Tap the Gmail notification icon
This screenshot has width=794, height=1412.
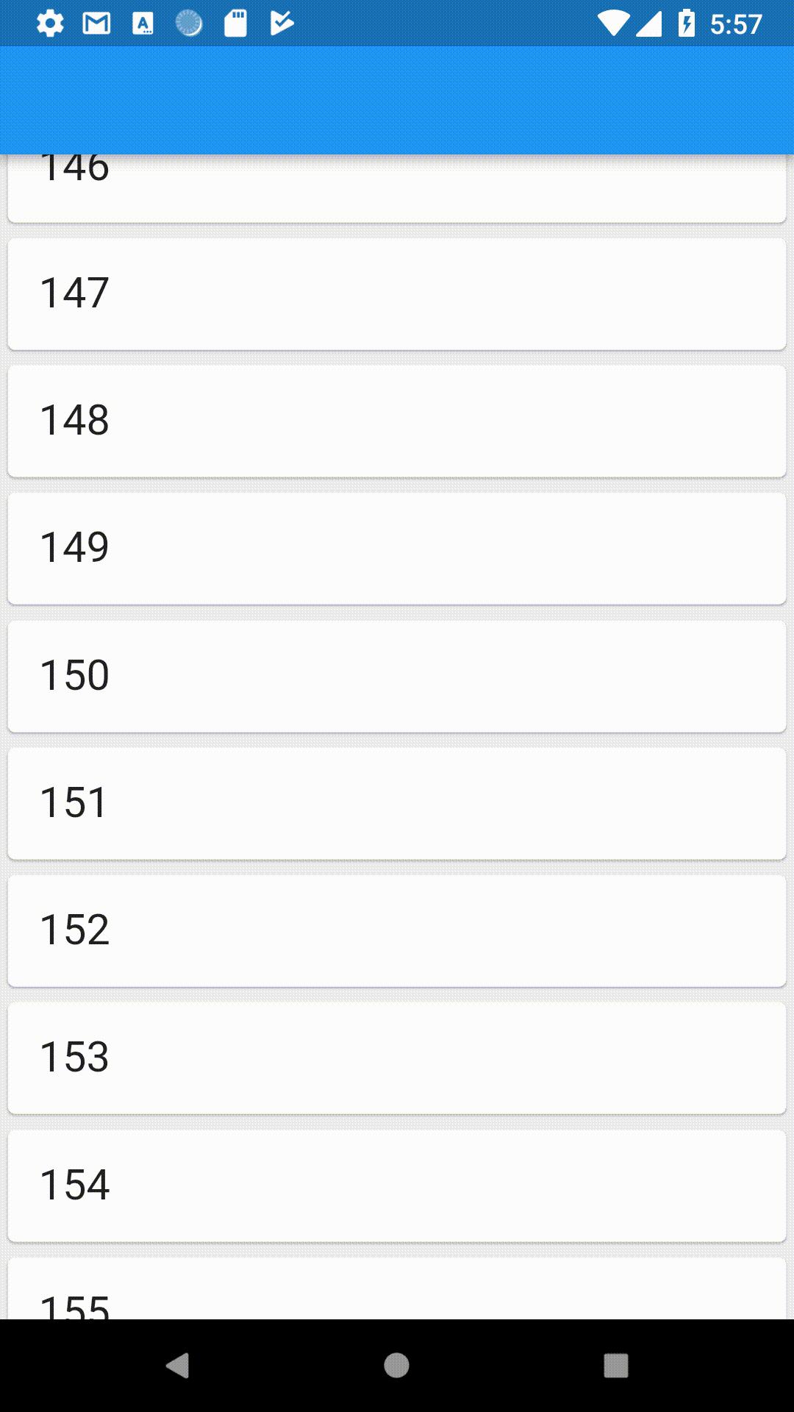pyautogui.click(x=96, y=24)
